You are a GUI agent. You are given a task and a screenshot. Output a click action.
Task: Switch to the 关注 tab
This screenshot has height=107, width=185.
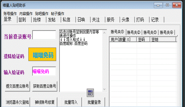[98, 20]
